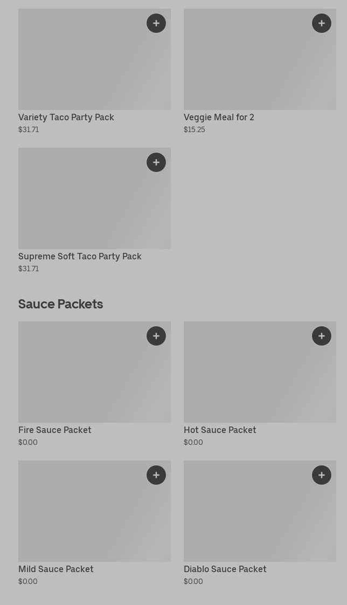Add Variety Taco Party Pack to cart
This screenshot has height=605, width=347.
click(x=156, y=23)
